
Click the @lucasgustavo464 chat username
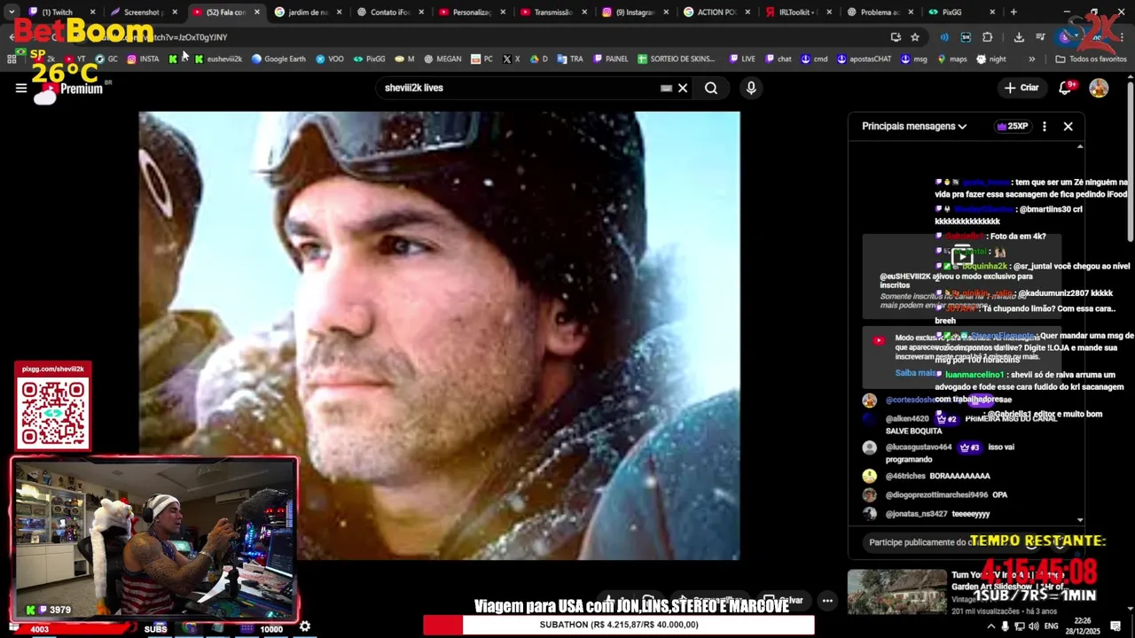(x=919, y=447)
